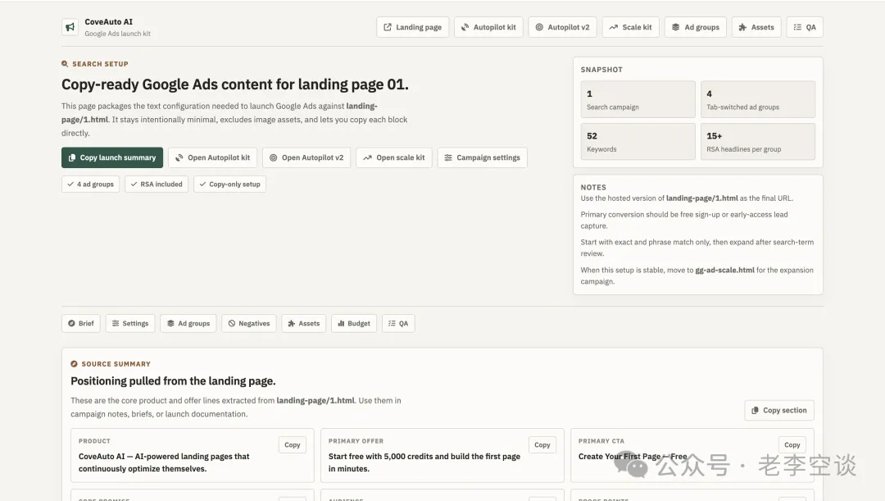Click the Copy launch summary button
Screen dimensions: 885x501
[x=112, y=157]
